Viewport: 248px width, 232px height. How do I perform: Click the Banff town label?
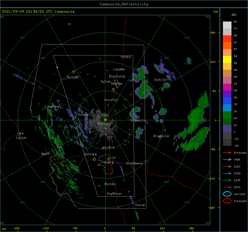(45, 154)
